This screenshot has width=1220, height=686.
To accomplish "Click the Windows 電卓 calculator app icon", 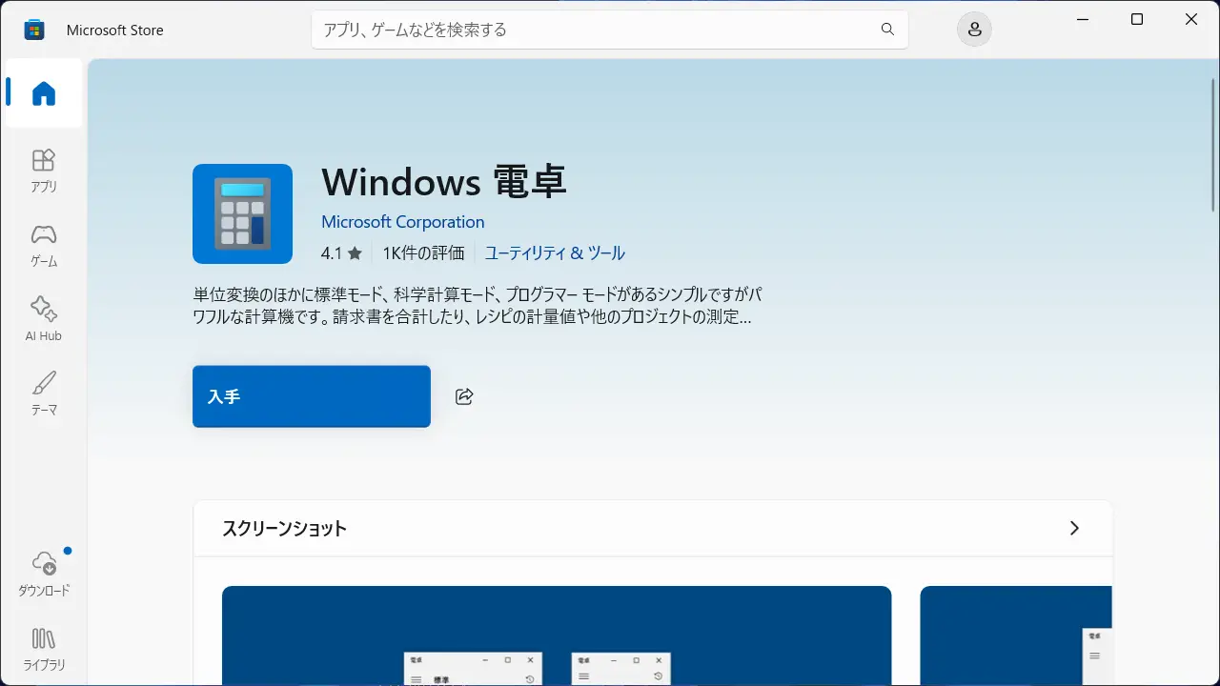I will 242,213.
